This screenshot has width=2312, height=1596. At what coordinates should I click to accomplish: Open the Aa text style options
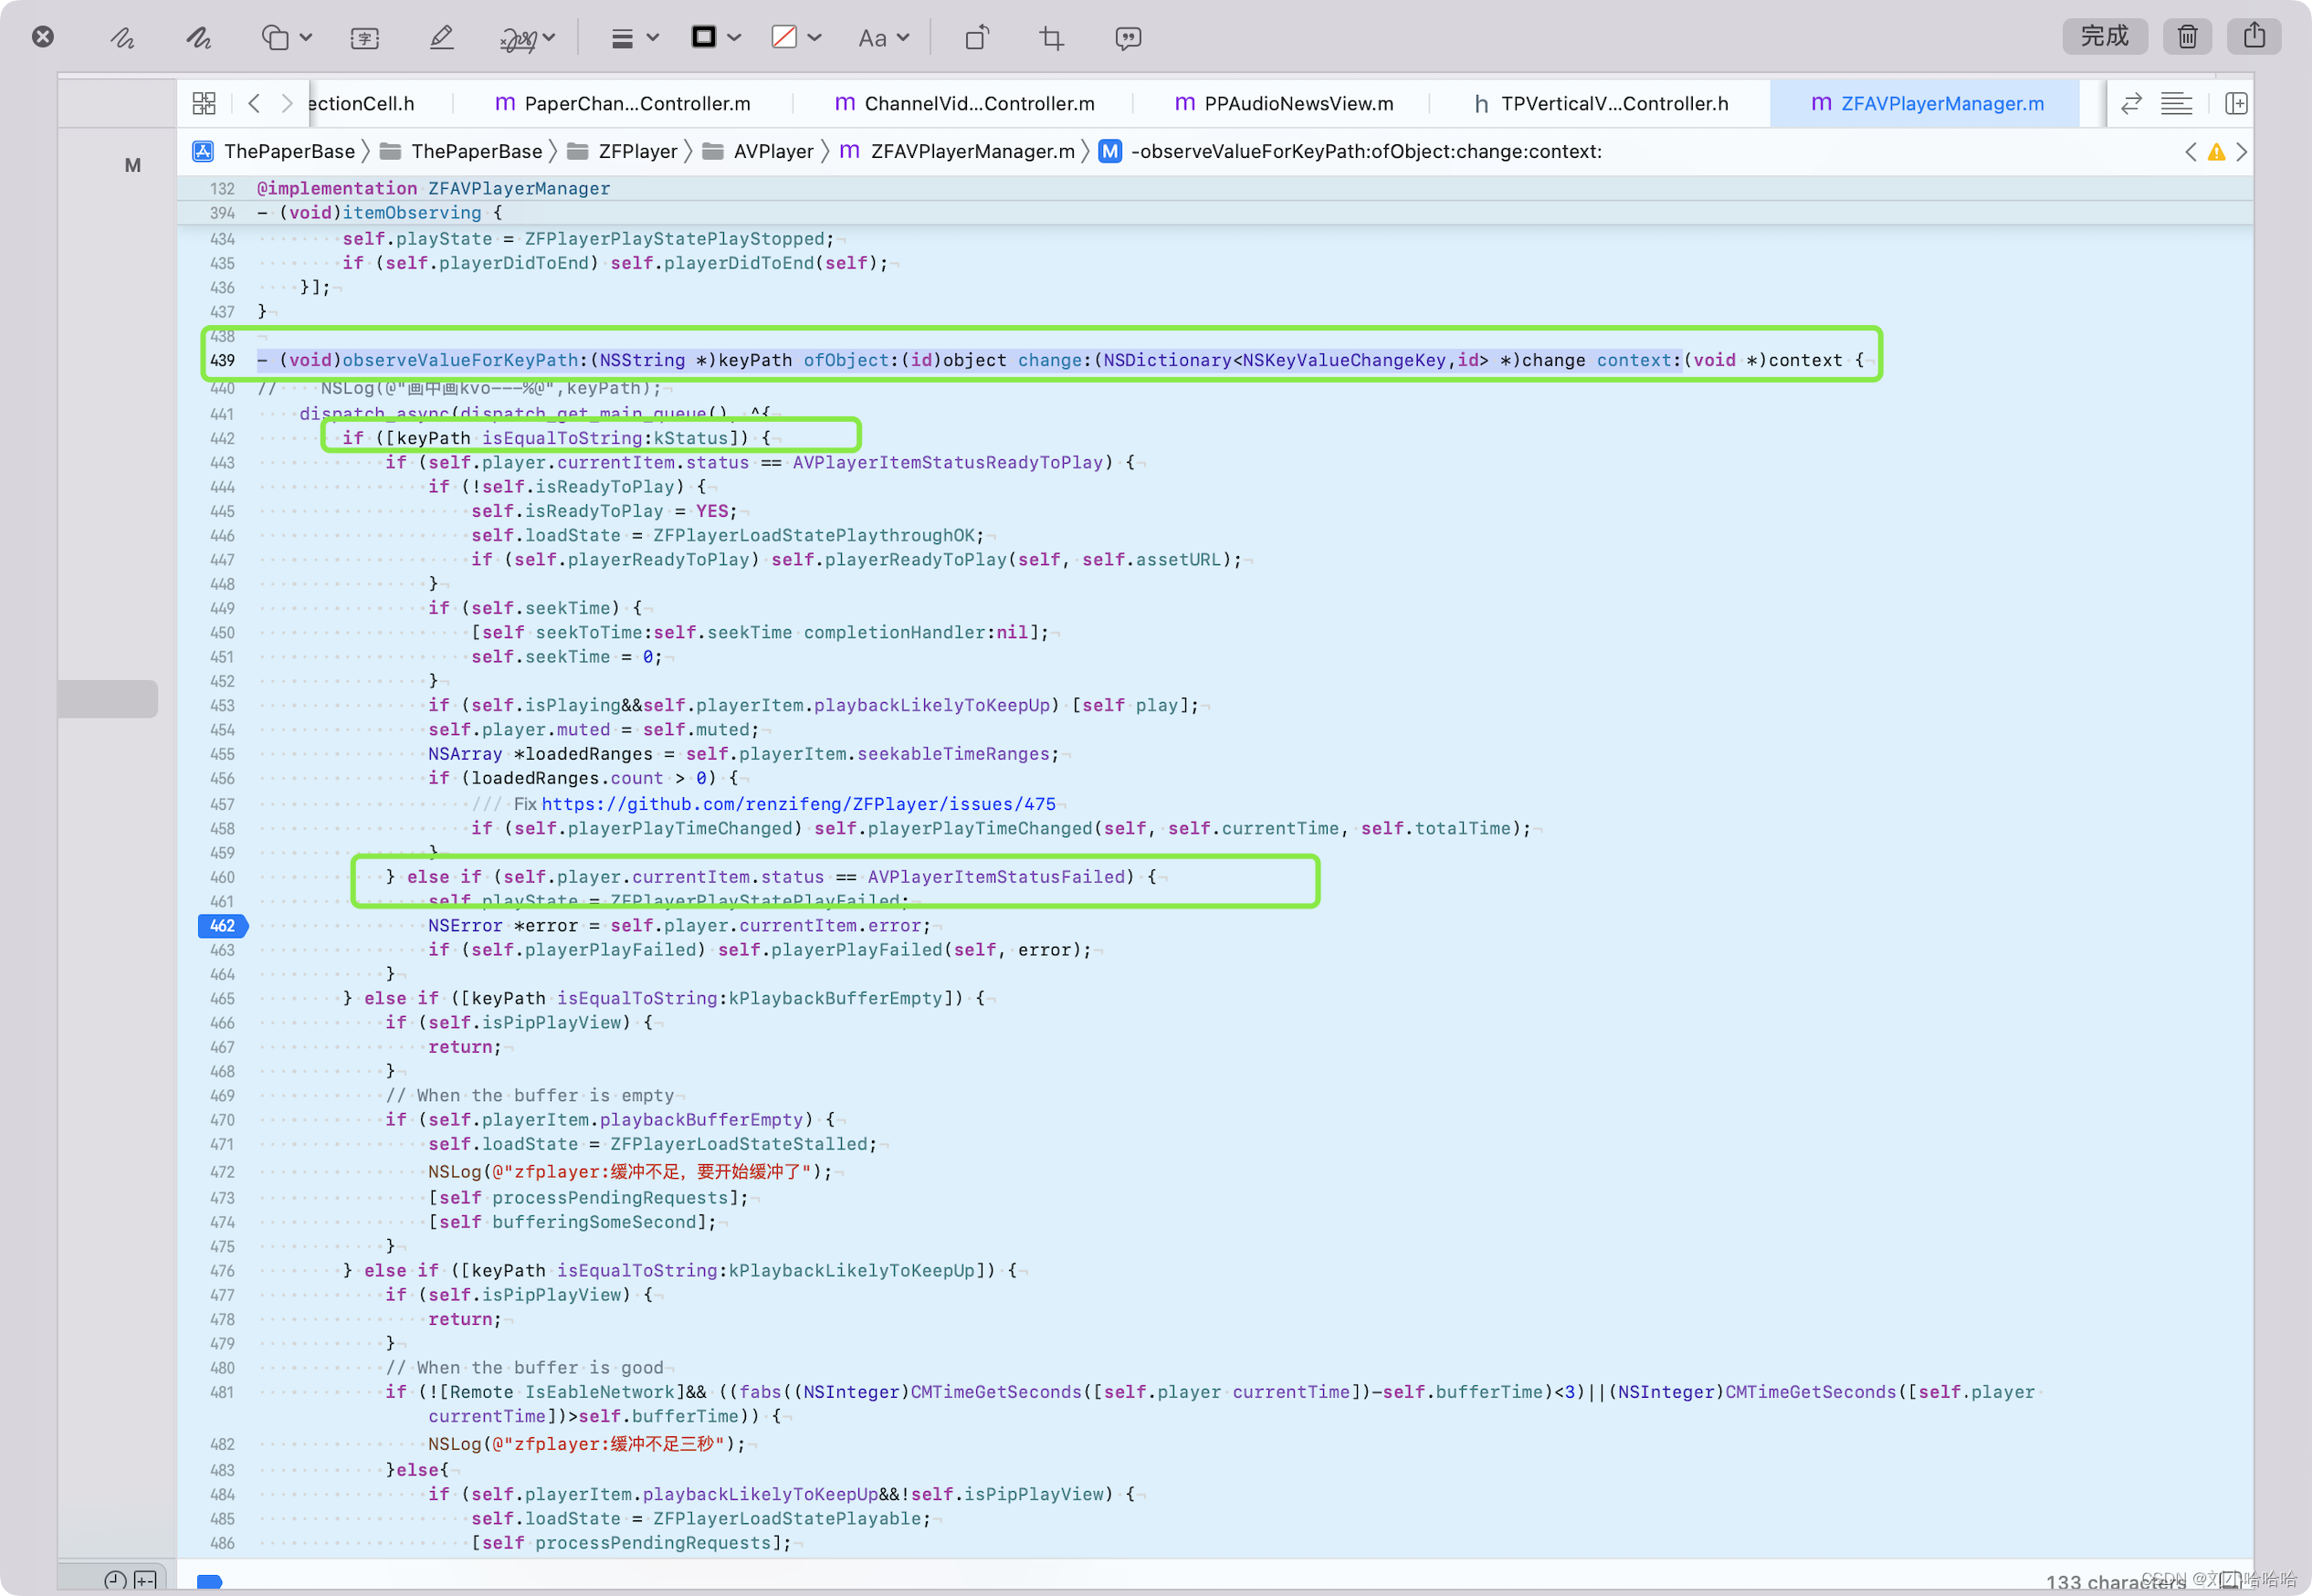[872, 38]
